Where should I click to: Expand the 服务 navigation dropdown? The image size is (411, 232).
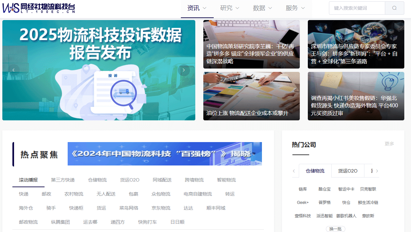(295, 8)
